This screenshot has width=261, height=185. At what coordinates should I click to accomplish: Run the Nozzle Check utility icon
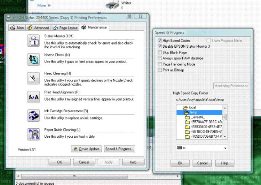coord(33,59)
